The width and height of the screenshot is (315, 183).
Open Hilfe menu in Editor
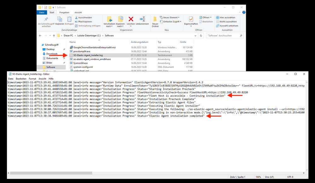(x=51, y=79)
